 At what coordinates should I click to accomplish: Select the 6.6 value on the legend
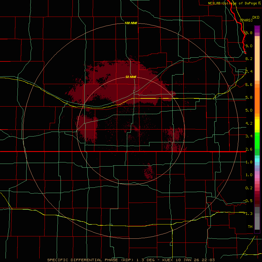(249, 84)
